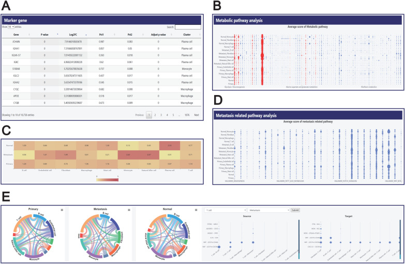Sort the table by P value column

44,35
